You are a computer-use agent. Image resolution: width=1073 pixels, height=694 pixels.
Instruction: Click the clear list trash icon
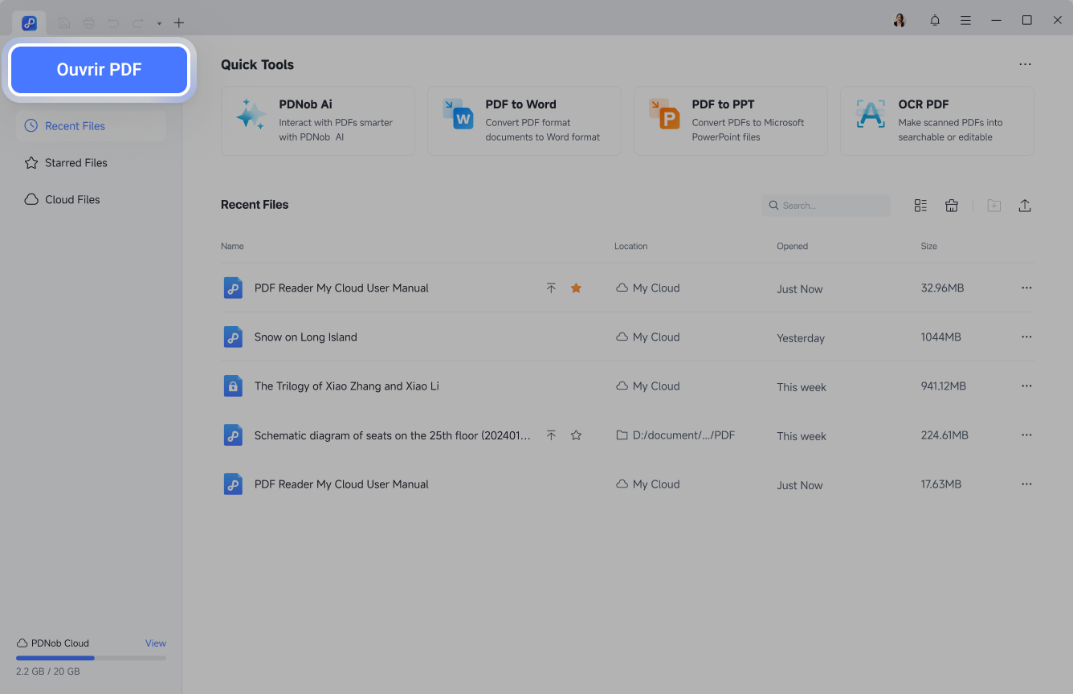click(952, 206)
